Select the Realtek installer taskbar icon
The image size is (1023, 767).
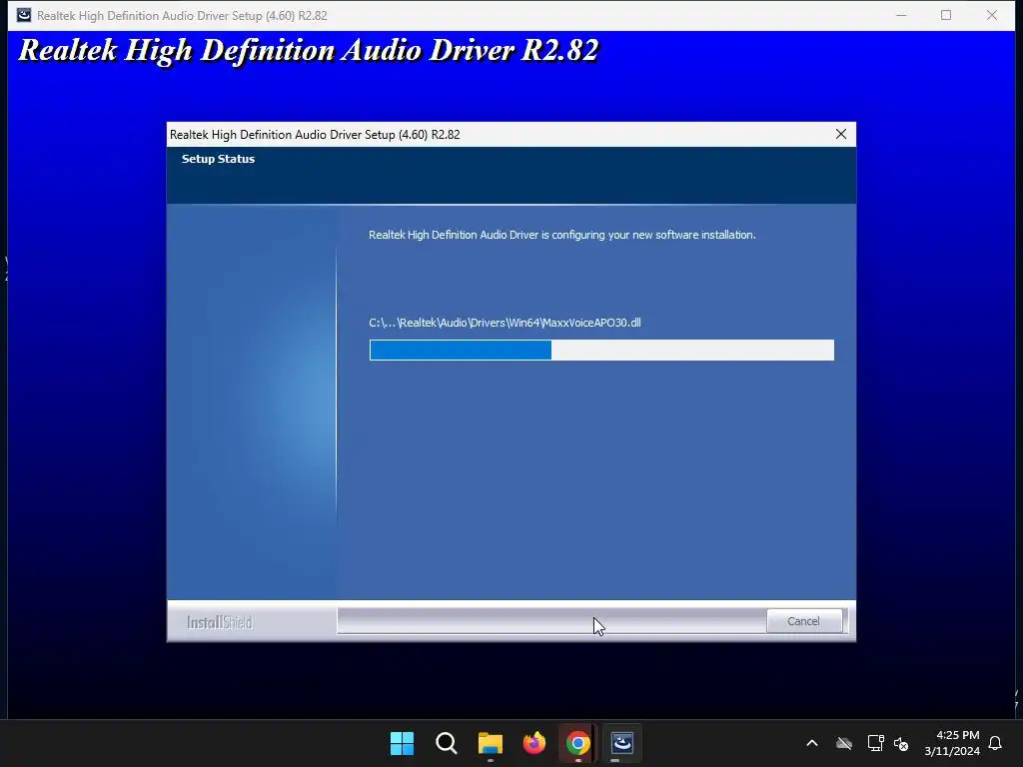pyautogui.click(x=621, y=743)
